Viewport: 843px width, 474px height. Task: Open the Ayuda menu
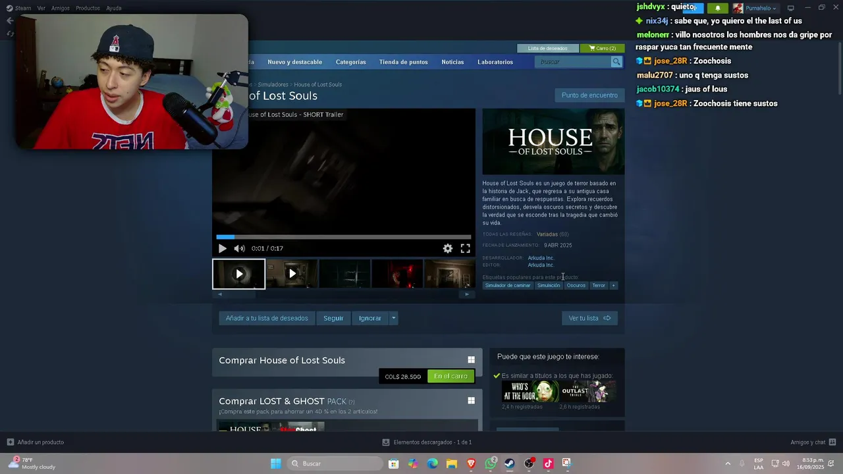pyautogui.click(x=114, y=9)
